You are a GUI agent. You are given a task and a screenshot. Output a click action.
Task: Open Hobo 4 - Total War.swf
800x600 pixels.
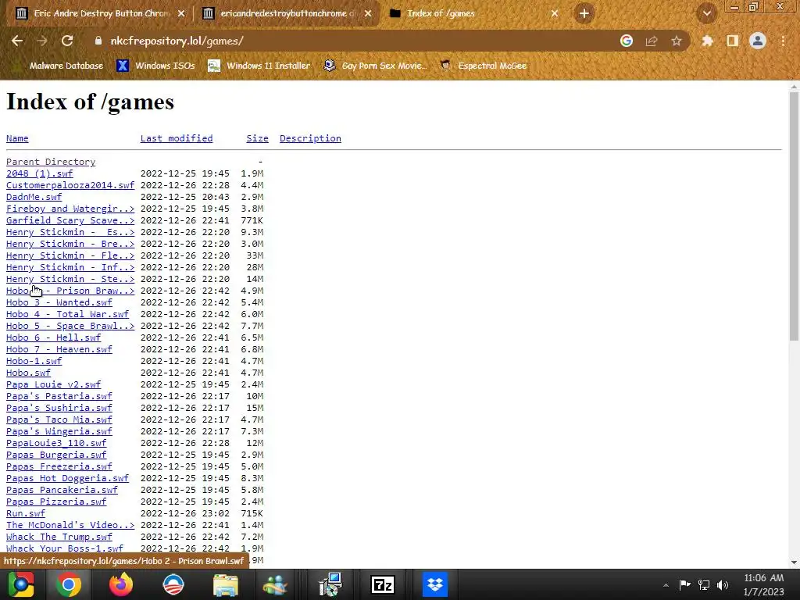point(67,314)
